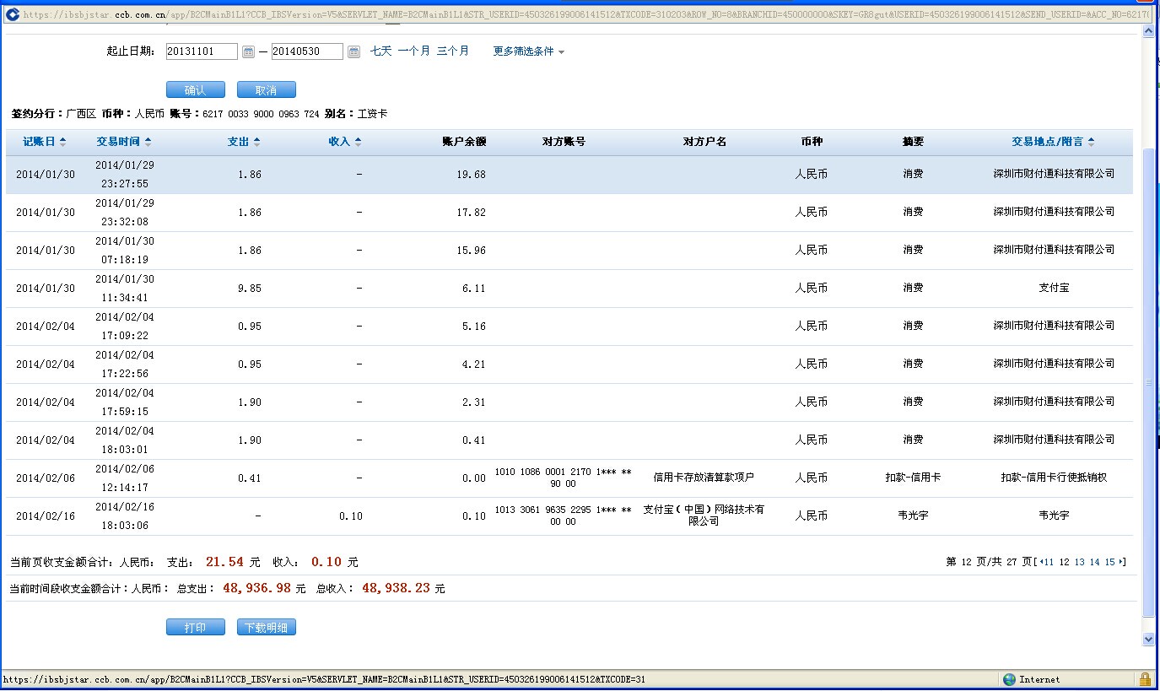Click the CCB logo icon in address bar
The height and width of the screenshot is (691, 1160).
(x=13, y=14)
